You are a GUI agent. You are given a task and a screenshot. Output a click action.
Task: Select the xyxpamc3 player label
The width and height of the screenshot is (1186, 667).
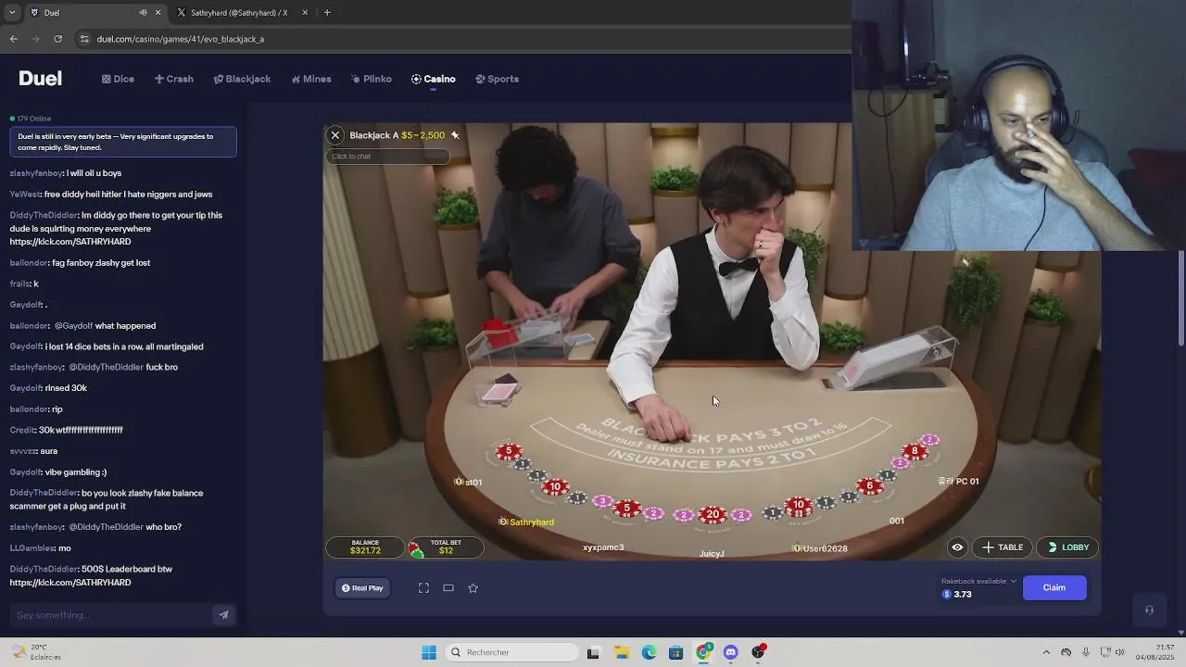603,547
